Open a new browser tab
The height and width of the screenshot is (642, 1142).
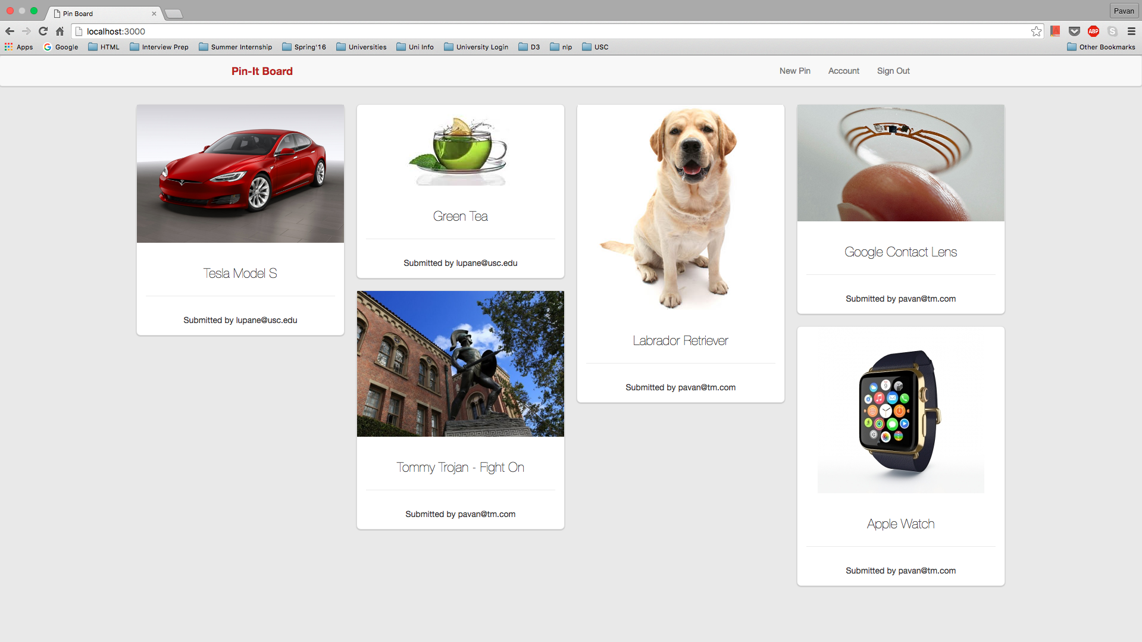click(173, 14)
